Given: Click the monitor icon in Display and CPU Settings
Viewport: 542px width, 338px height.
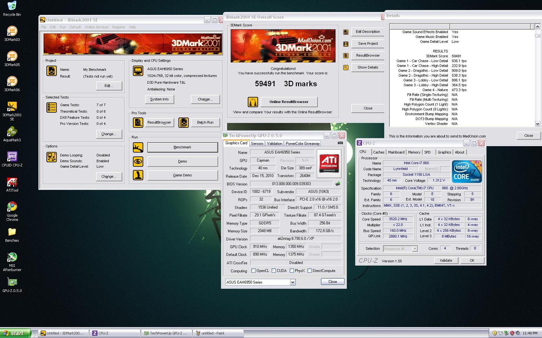Looking at the screenshot, I should (x=138, y=71).
